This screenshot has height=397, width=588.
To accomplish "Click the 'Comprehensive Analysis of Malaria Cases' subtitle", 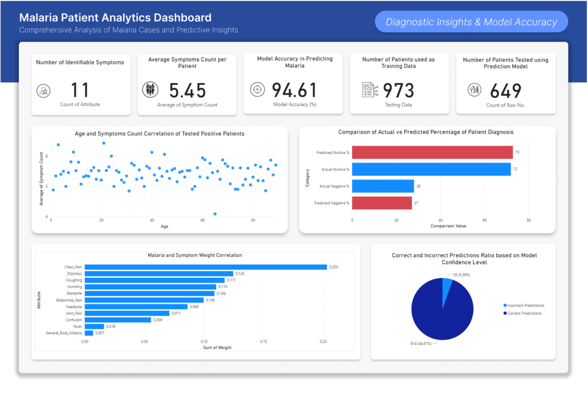I will coord(129,30).
